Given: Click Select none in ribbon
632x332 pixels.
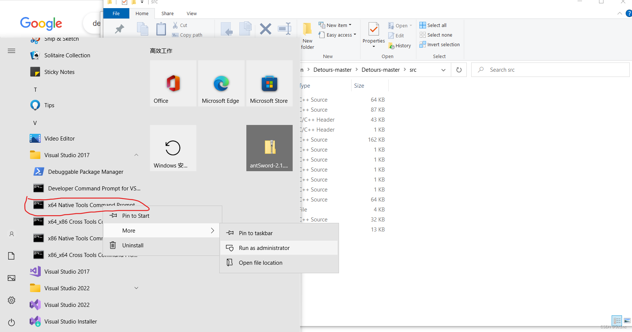Looking at the screenshot, I should tap(436, 35).
